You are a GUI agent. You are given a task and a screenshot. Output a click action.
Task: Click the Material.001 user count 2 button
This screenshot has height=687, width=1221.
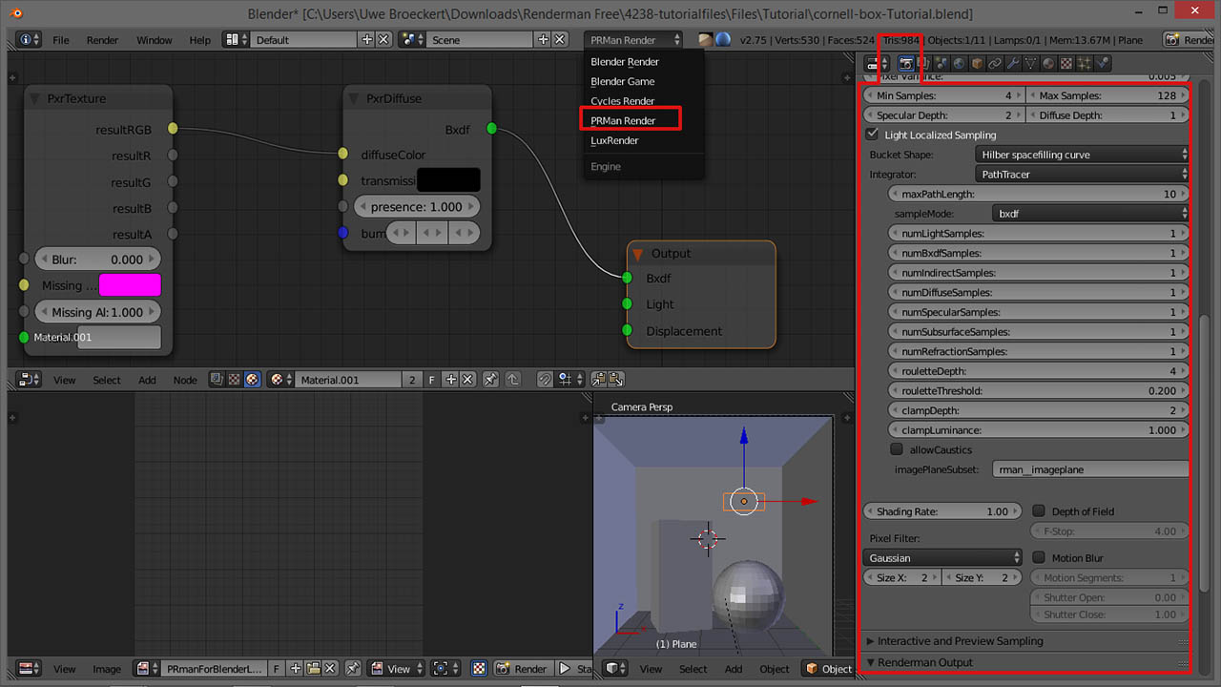point(412,380)
